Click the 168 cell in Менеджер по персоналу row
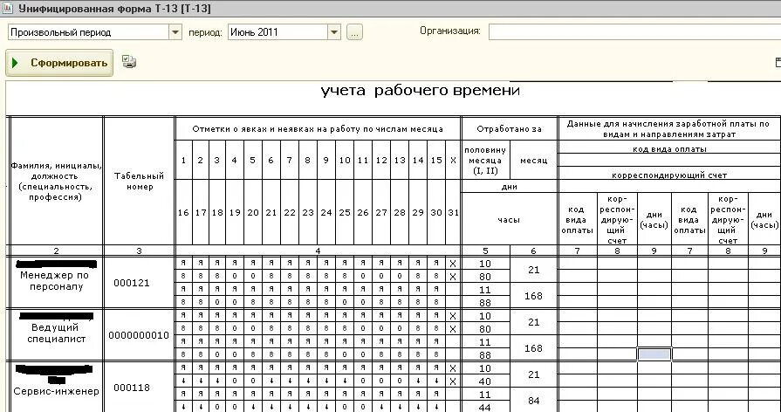Image resolution: width=781 pixels, height=412 pixels. [533, 296]
